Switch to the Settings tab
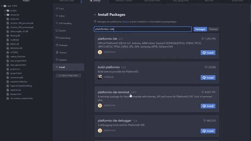This screenshot has width=251, height=141. [95, 1]
